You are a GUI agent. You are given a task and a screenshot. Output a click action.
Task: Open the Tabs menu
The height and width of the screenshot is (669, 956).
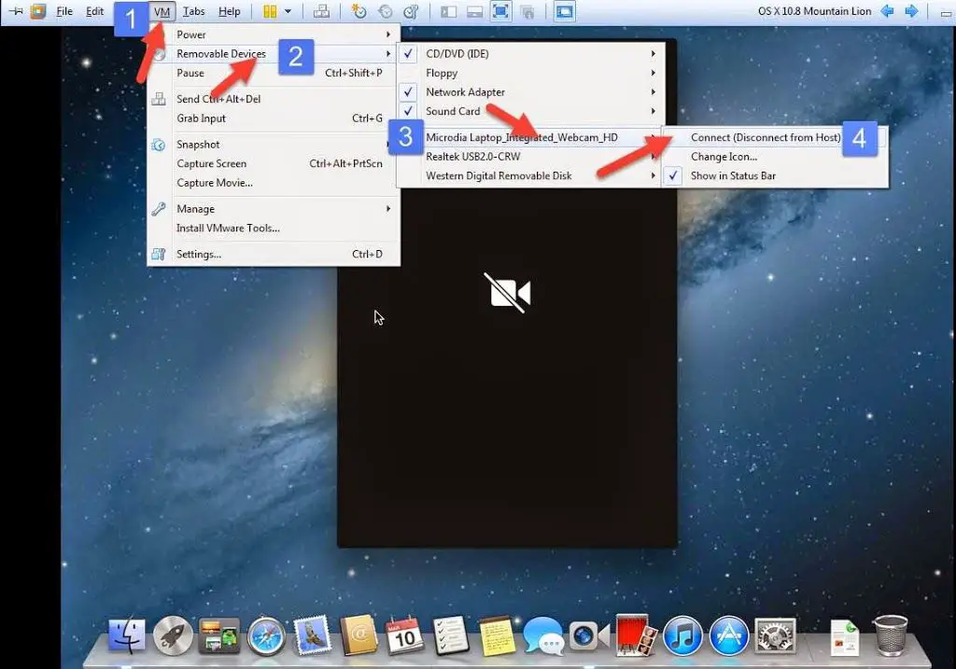click(x=194, y=11)
